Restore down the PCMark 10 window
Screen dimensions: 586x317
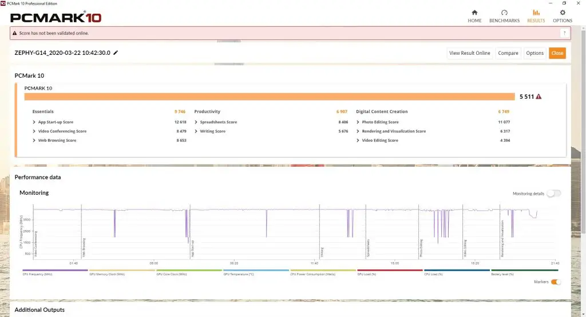[564, 3]
